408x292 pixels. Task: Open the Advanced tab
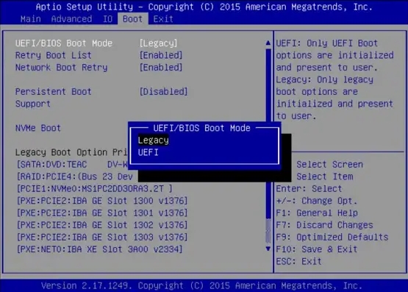[71, 19]
